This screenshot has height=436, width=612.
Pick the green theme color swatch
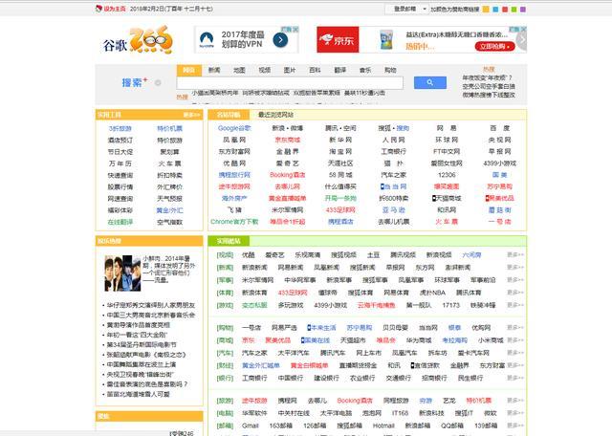click(x=514, y=9)
